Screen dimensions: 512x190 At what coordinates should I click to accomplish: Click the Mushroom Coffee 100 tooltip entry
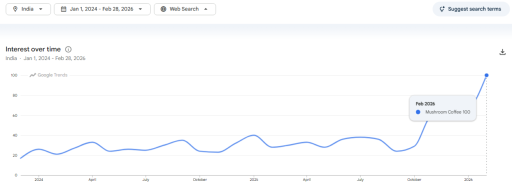click(443, 112)
